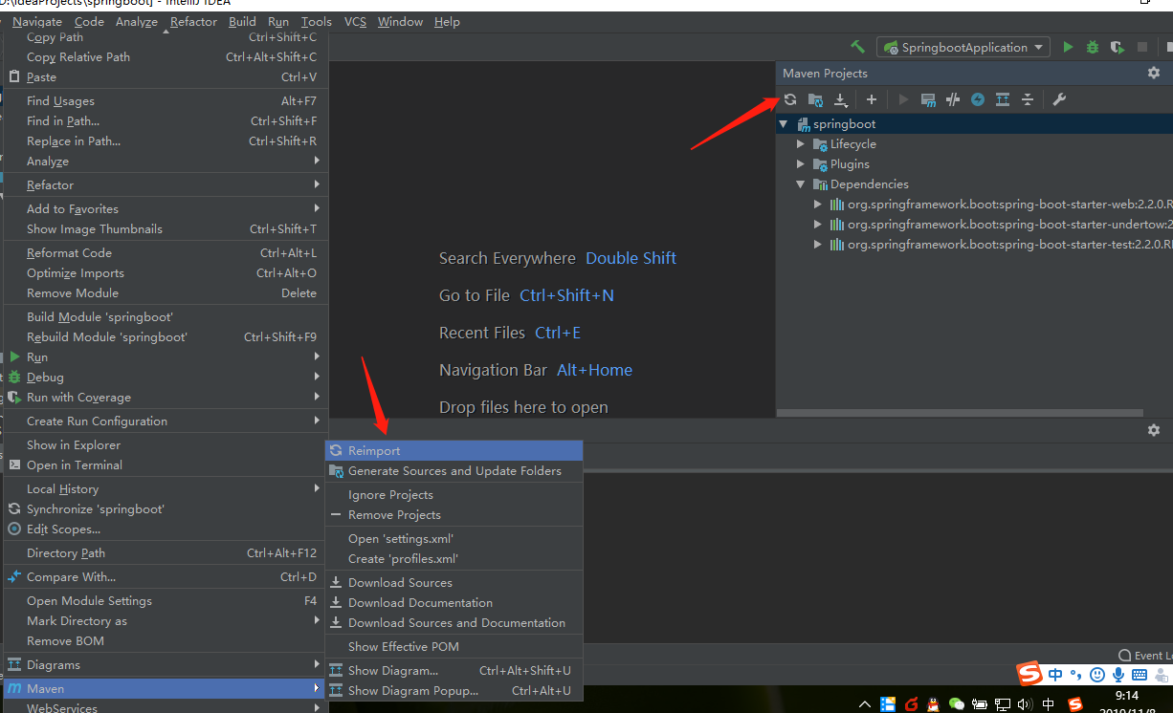Expand the Plugins node
This screenshot has height=713, width=1173.
coord(802,164)
